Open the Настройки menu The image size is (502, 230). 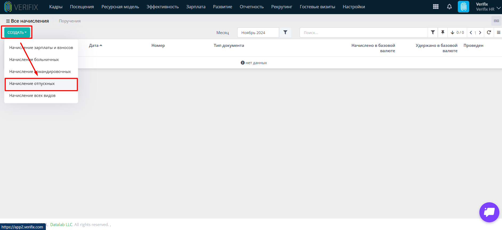(x=354, y=7)
